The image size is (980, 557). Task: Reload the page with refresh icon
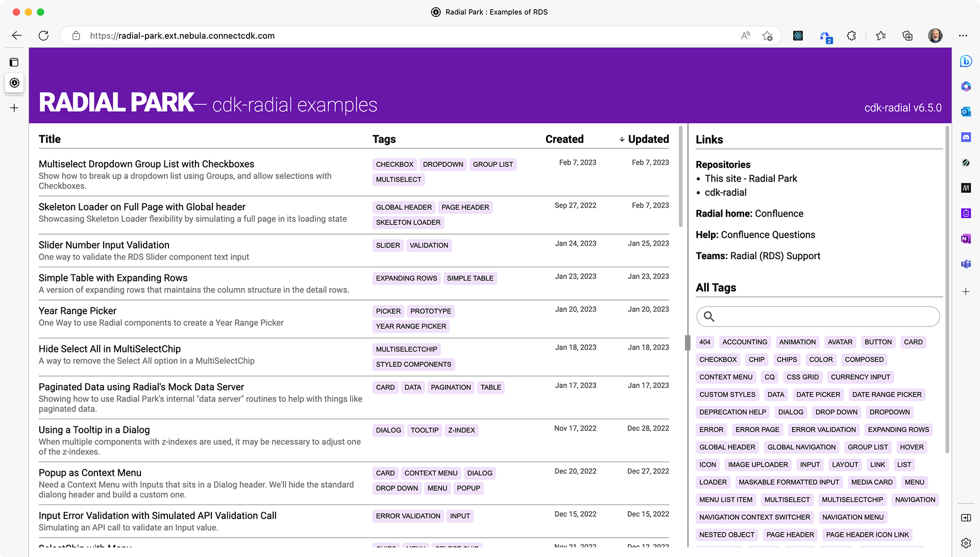pos(43,36)
